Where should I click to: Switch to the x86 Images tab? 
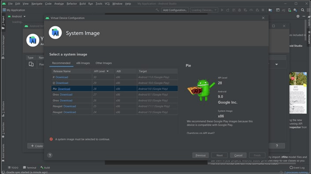[x=83, y=63]
